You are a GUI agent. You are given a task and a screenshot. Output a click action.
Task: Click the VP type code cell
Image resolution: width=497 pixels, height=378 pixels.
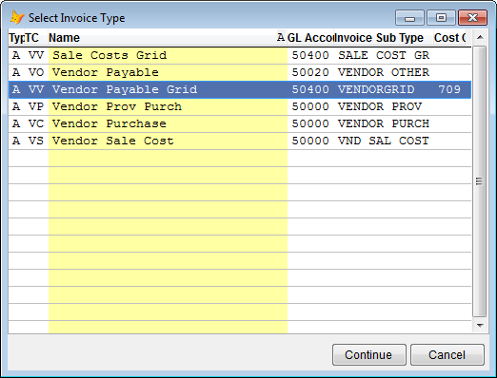click(36, 106)
